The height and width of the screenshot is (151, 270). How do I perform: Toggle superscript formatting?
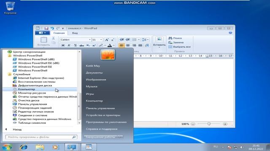pyautogui.click(x=94, y=45)
